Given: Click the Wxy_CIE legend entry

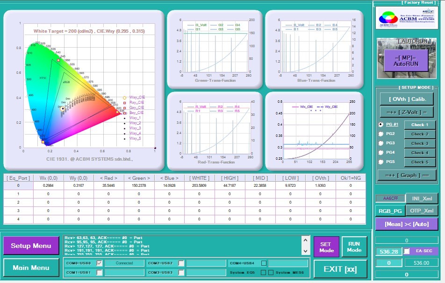Looking at the screenshot, I should (134, 97).
